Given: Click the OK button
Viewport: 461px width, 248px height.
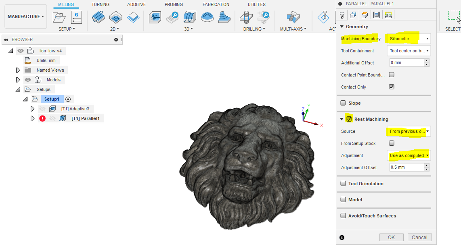Looking at the screenshot, I should click(391, 238).
